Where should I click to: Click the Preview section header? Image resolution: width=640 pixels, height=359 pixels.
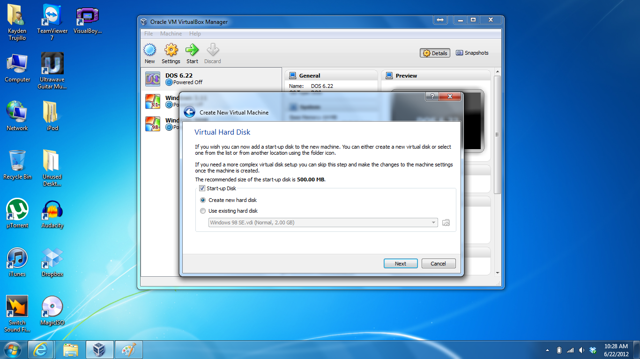click(436, 76)
